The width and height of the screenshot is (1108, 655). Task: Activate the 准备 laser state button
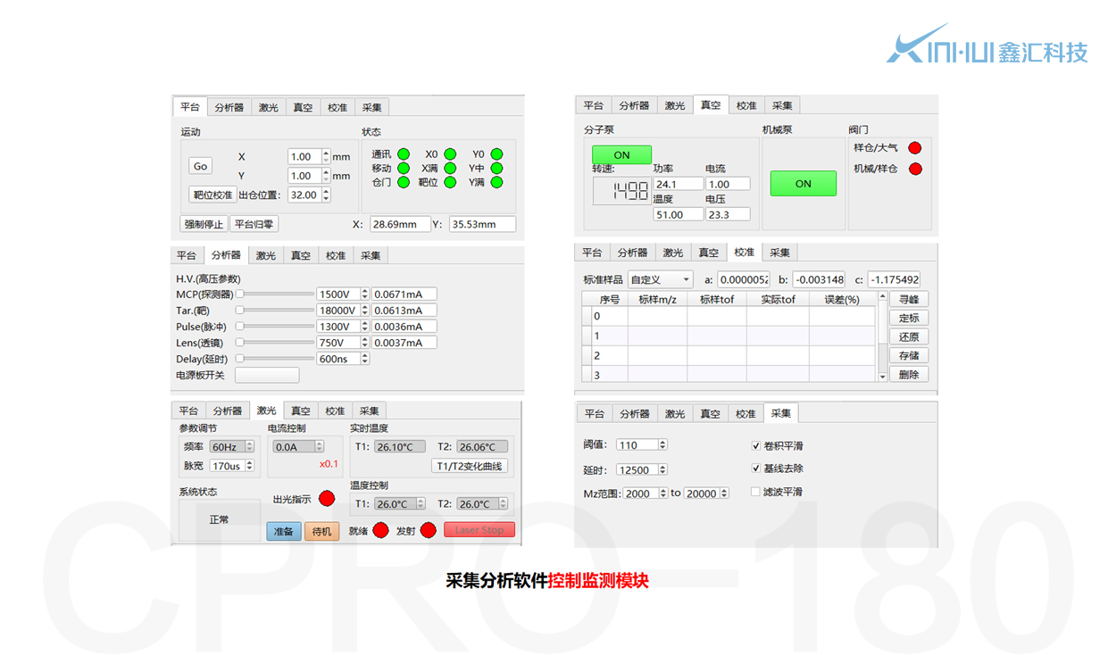284,531
